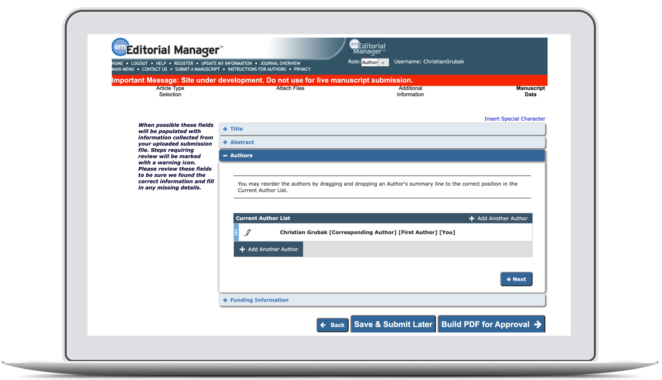Expand the Title section
The image size is (662, 380).
237,129
